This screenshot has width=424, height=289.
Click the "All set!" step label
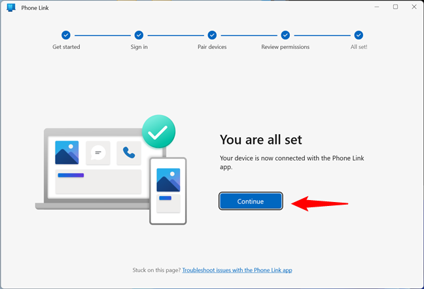[x=359, y=47]
